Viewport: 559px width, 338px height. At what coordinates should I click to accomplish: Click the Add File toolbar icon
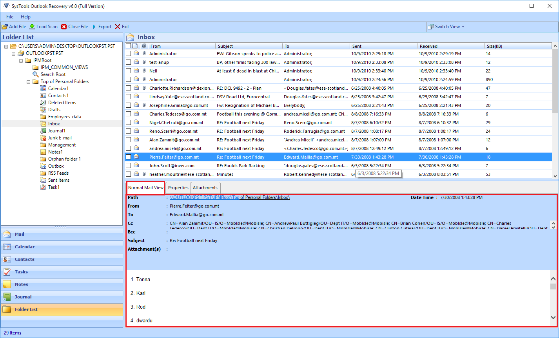[5, 27]
